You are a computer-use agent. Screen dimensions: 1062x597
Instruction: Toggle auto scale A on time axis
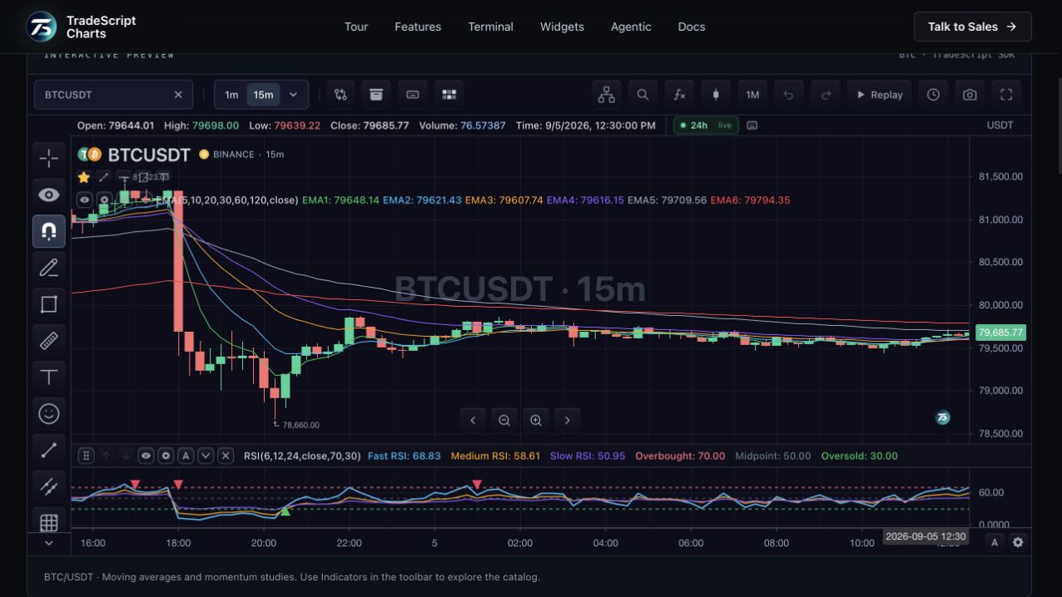pyautogui.click(x=995, y=542)
